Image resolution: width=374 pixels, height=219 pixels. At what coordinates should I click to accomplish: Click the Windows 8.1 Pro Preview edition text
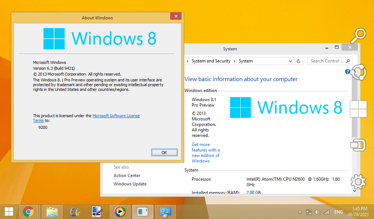(x=204, y=102)
